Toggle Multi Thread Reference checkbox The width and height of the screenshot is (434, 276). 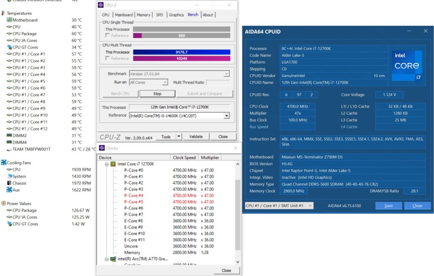pos(107,59)
